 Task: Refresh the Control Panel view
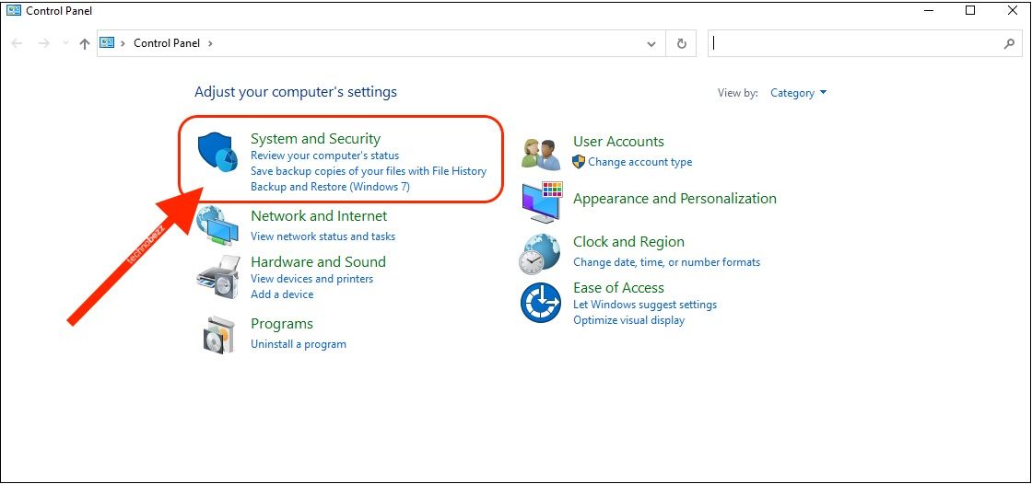[x=682, y=43]
